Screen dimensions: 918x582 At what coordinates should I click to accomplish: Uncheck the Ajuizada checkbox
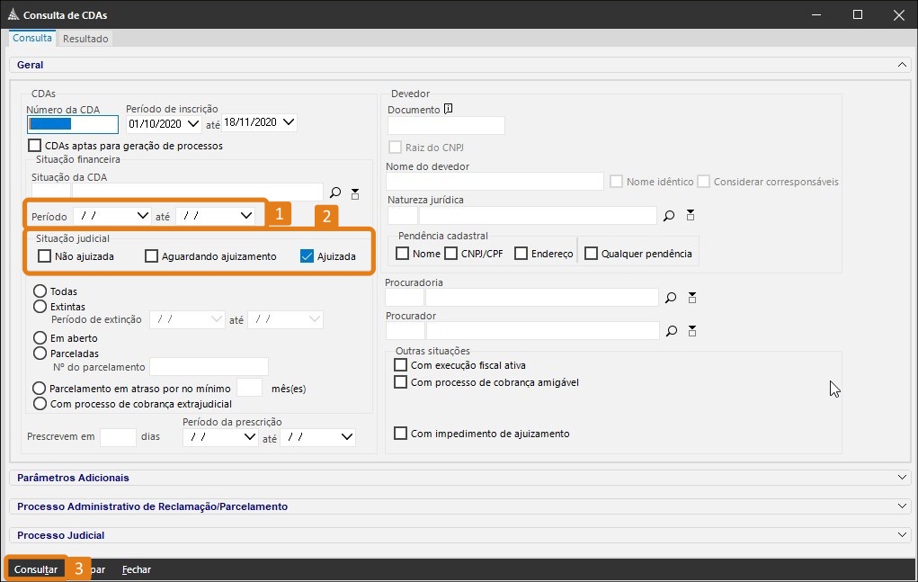pos(307,256)
